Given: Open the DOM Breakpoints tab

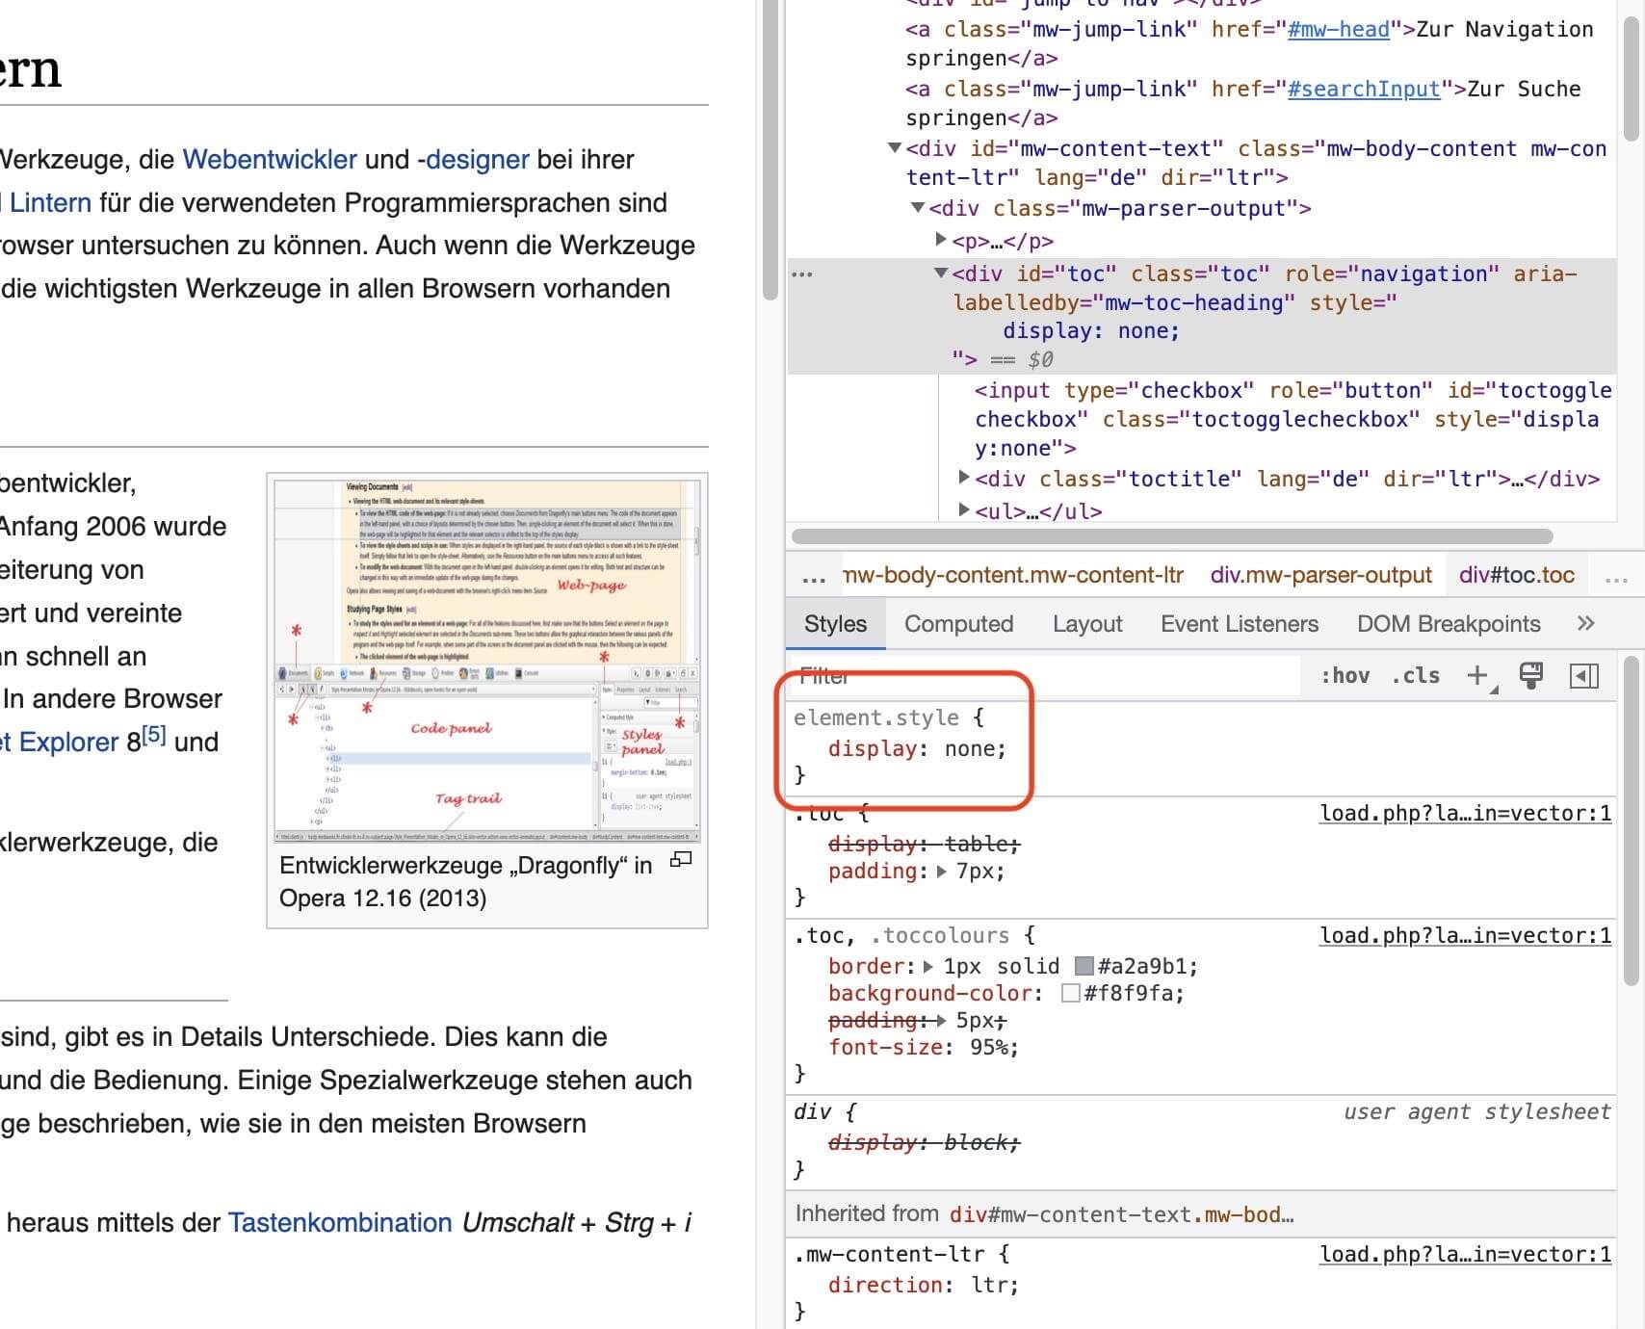Looking at the screenshot, I should tap(1449, 624).
